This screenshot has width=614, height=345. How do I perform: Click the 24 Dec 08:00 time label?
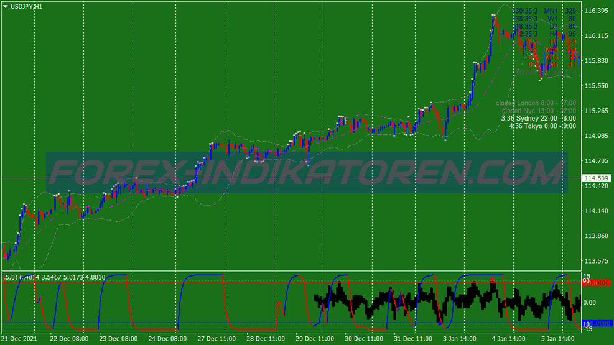point(167,339)
